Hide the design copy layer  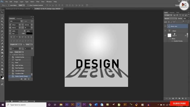(x=165, y=26)
